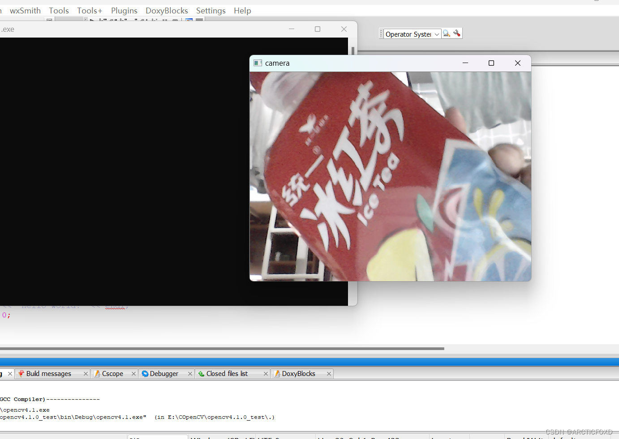The image size is (619, 439).
Task: Click the editor's horizontal scrollbar
Action: [x=222, y=348]
